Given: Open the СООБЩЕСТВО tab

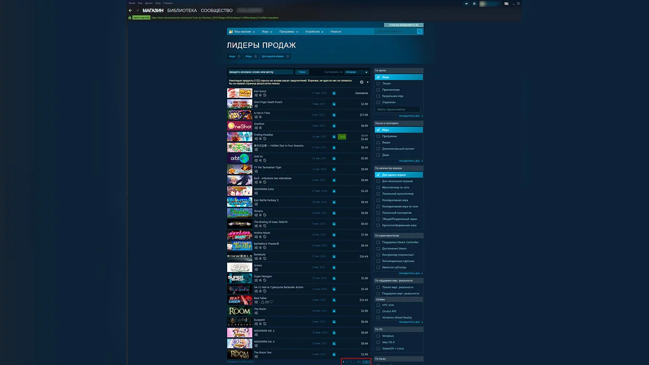Looking at the screenshot, I should 216,11.
